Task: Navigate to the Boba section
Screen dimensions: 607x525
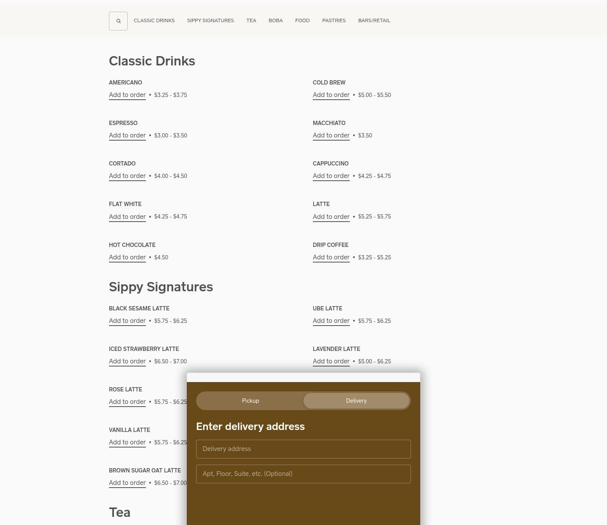Action: pyautogui.click(x=275, y=21)
